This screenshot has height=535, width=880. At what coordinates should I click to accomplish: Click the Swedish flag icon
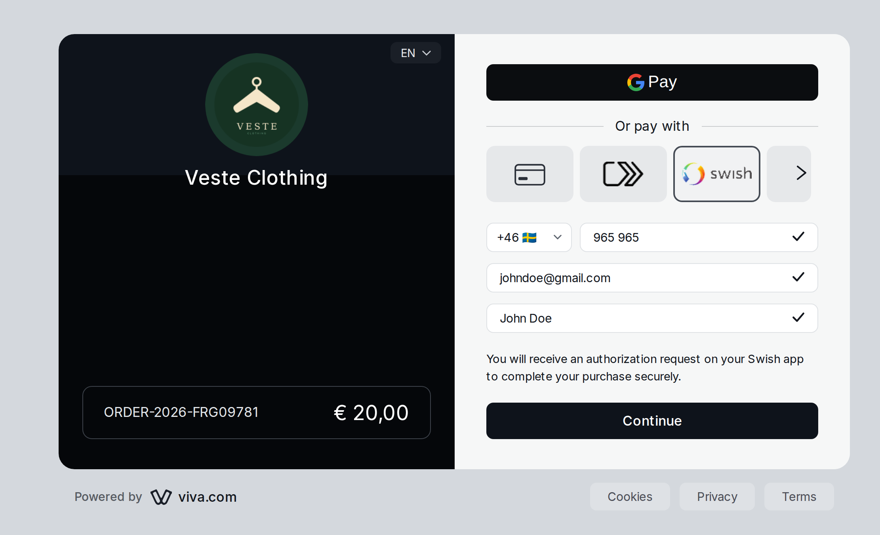click(x=530, y=237)
